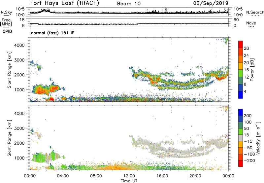Click the normal (fast) 151 IF text
This screenshot has height=183, width=264.
(x=52, y=33)
